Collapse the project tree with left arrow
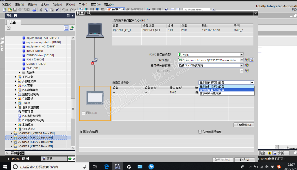This screenshot has width=297, height=170. (x=73, y=16)
